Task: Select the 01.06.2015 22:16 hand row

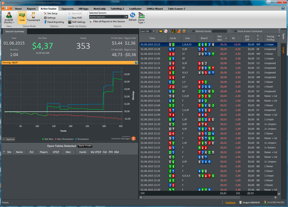Action: (208, 68)
